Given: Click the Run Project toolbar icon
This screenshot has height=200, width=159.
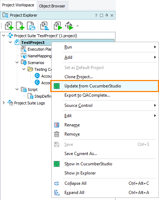Looking at the screenshot, I should [x=58, y=26].
